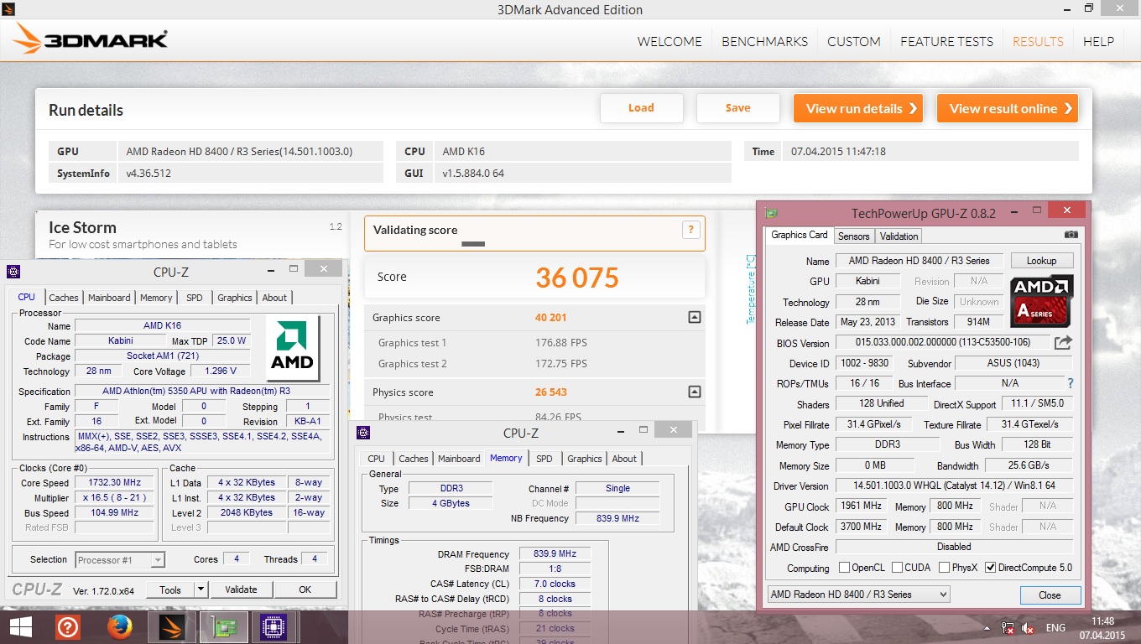This screenshot has height=644, width=1141.
Task: Click the title bar icon of the CPU-Z CPU window
Action: pyautogui.click(x=13, y=272)
